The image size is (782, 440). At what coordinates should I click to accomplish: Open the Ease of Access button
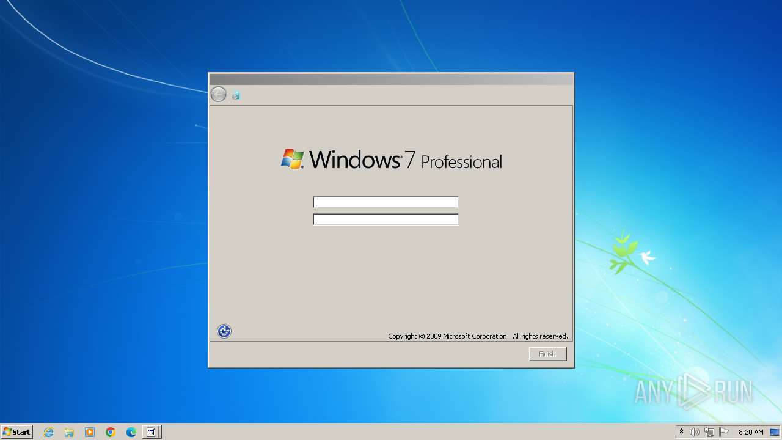point(224,331)
